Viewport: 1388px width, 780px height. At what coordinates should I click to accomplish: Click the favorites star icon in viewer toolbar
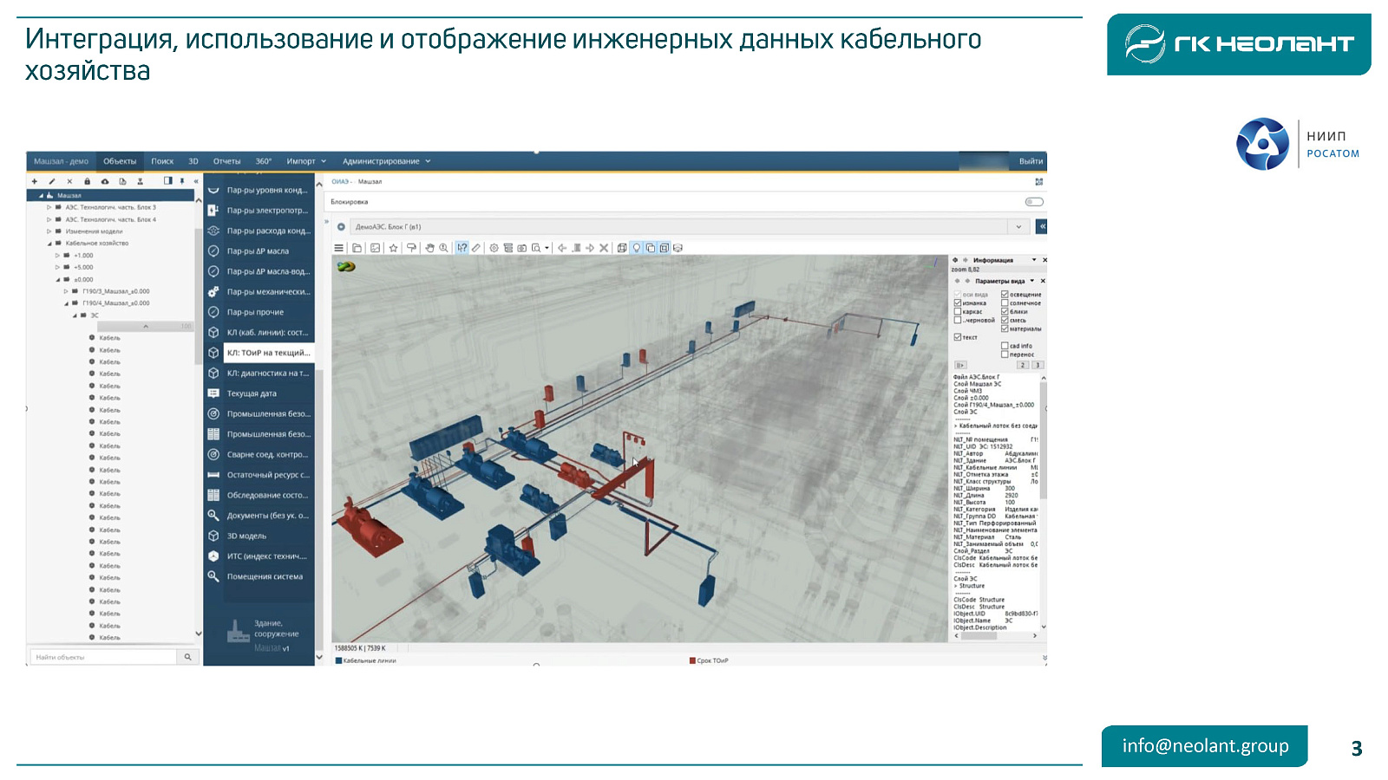pos(393,248)
